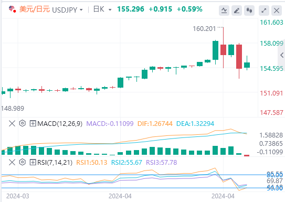Click the tall red candle at 160.201 high
The height and width of the screenshot is (202, 285).
click(224, 50)
